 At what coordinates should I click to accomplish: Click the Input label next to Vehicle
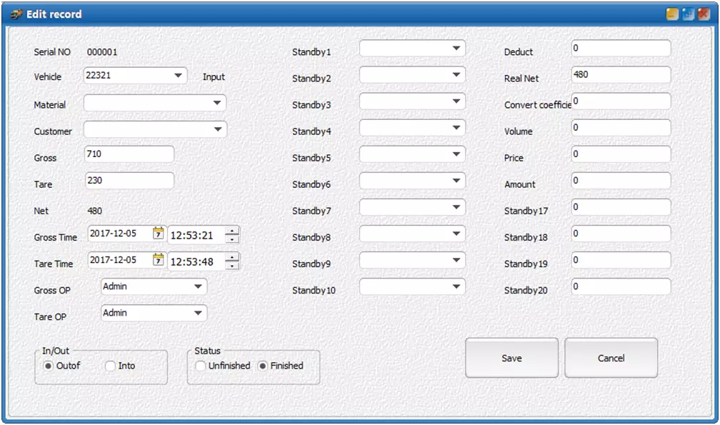(214, 76)
